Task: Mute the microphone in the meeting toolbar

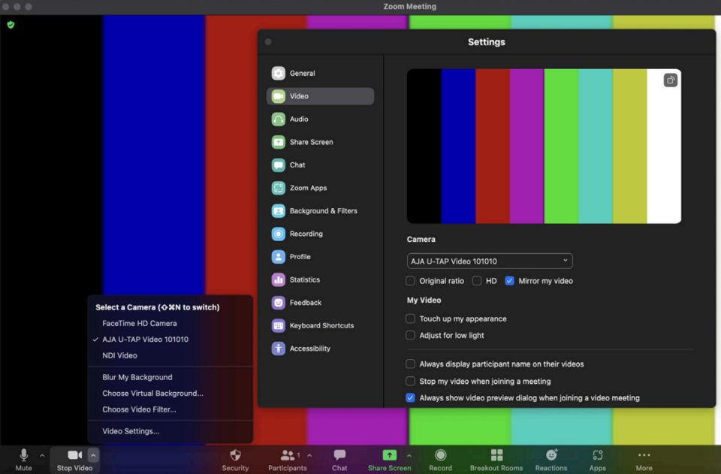Action: point(23,455)
